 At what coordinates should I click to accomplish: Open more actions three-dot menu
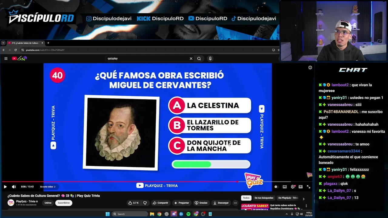coord(235,203)
